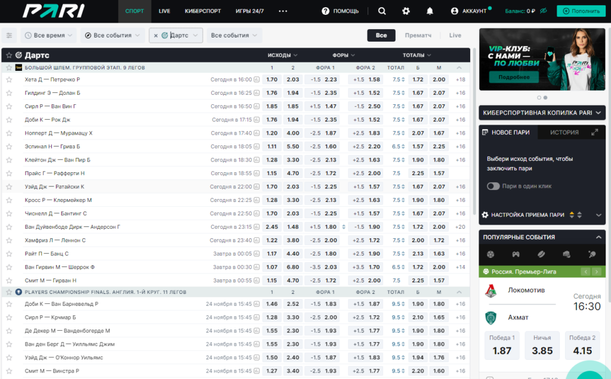Collapse the Популярные события panel
Viewport: 611px width, 379px height.
598,237
